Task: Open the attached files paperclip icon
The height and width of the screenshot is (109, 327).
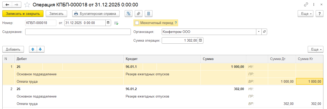Action: pyautogui.click(x=139, y=14)
